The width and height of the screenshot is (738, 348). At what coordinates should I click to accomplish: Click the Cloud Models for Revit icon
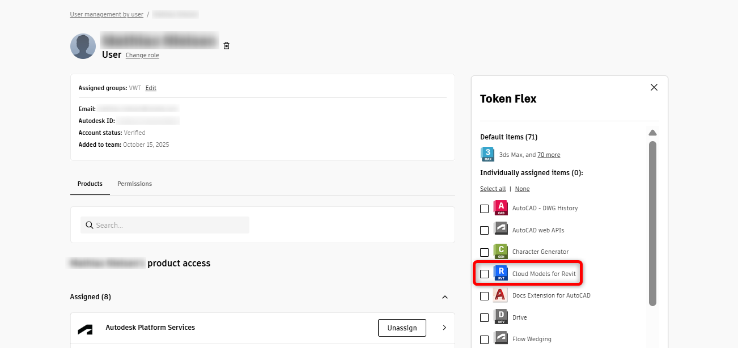(x=501, y=274)
